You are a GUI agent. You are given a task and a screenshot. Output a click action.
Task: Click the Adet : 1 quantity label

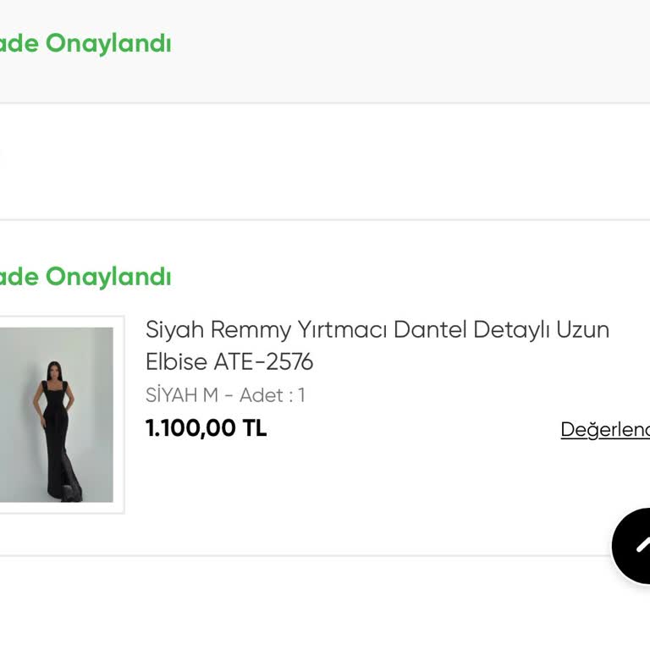[273, 395]
